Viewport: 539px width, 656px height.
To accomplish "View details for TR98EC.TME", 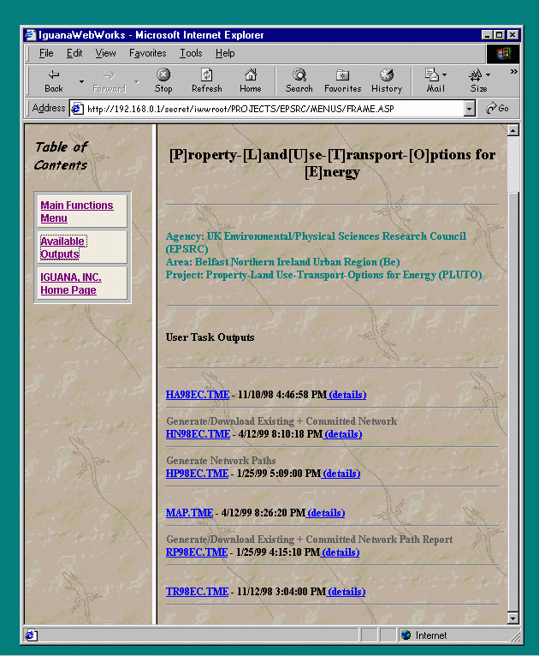I will coord(346,591).
